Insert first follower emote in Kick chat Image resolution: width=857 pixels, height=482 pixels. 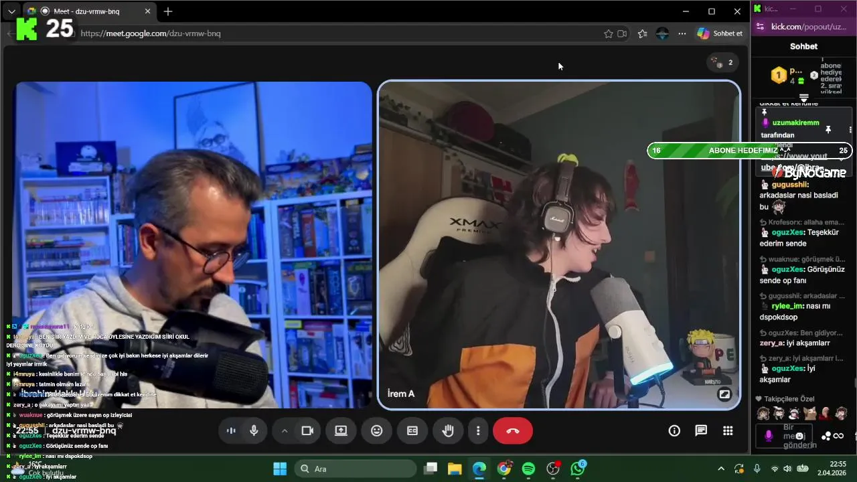click(x=763, y=414)
